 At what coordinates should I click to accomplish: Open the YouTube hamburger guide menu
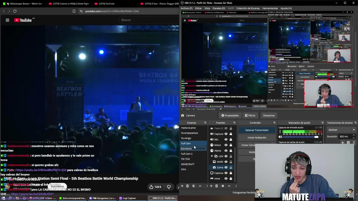(8, 20)
